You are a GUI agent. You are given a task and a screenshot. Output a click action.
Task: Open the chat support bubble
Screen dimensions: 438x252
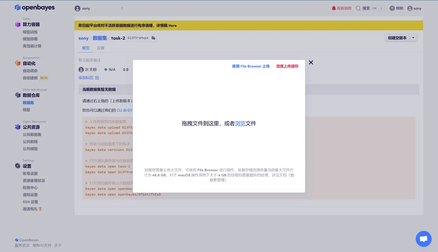[423, 239]
